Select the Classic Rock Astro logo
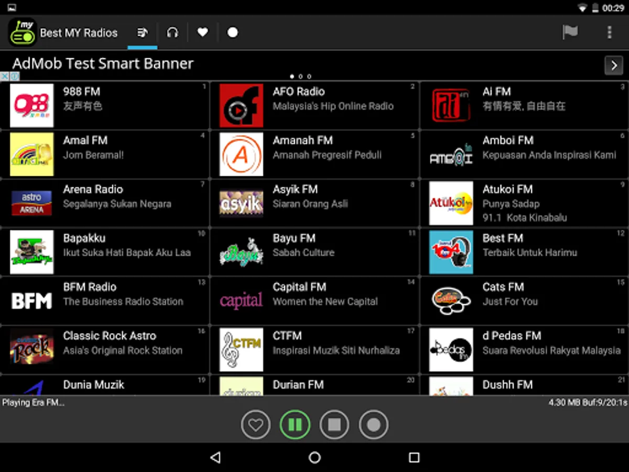 coord(31,349)
